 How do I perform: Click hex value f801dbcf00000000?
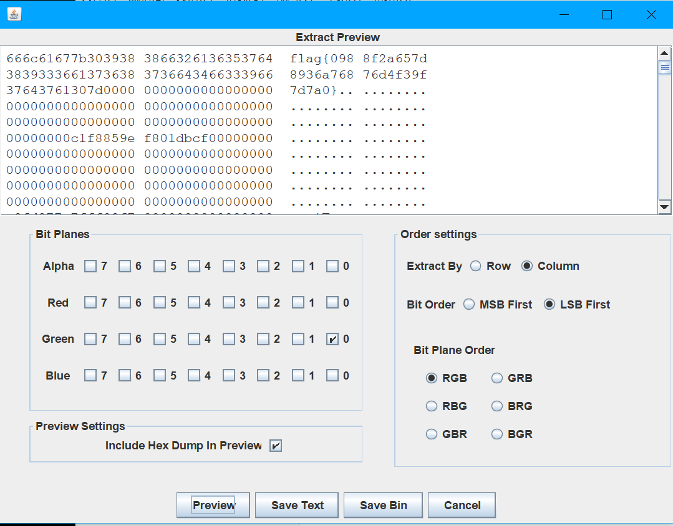(208, 138)
